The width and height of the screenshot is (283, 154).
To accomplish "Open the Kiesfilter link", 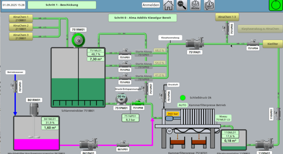I will tap(273, 44).
